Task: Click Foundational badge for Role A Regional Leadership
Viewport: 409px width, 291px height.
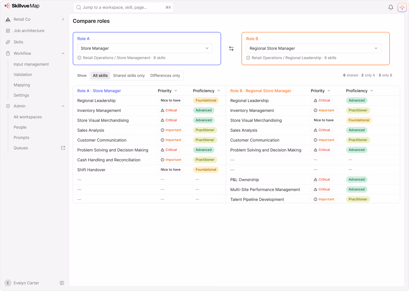Action: pos(206,100)
